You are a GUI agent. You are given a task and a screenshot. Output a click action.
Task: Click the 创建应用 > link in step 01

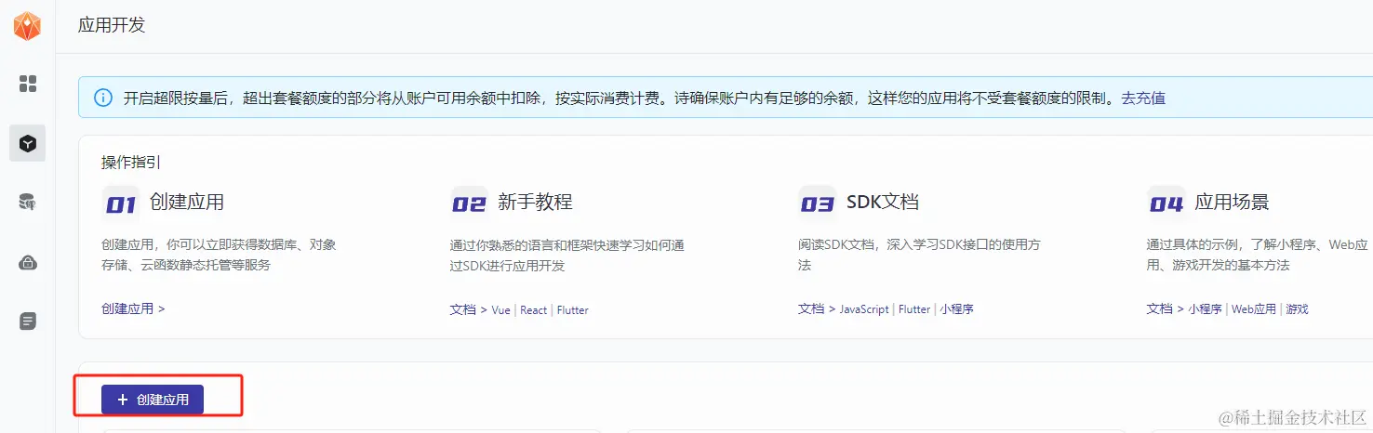(133, 308)
